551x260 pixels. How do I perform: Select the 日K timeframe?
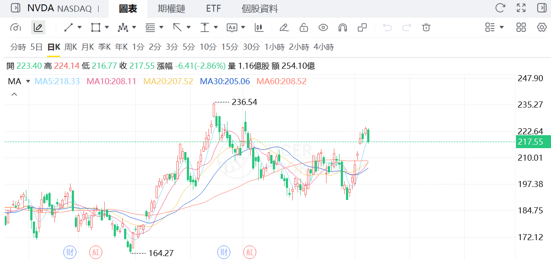[x=54, y=47]
